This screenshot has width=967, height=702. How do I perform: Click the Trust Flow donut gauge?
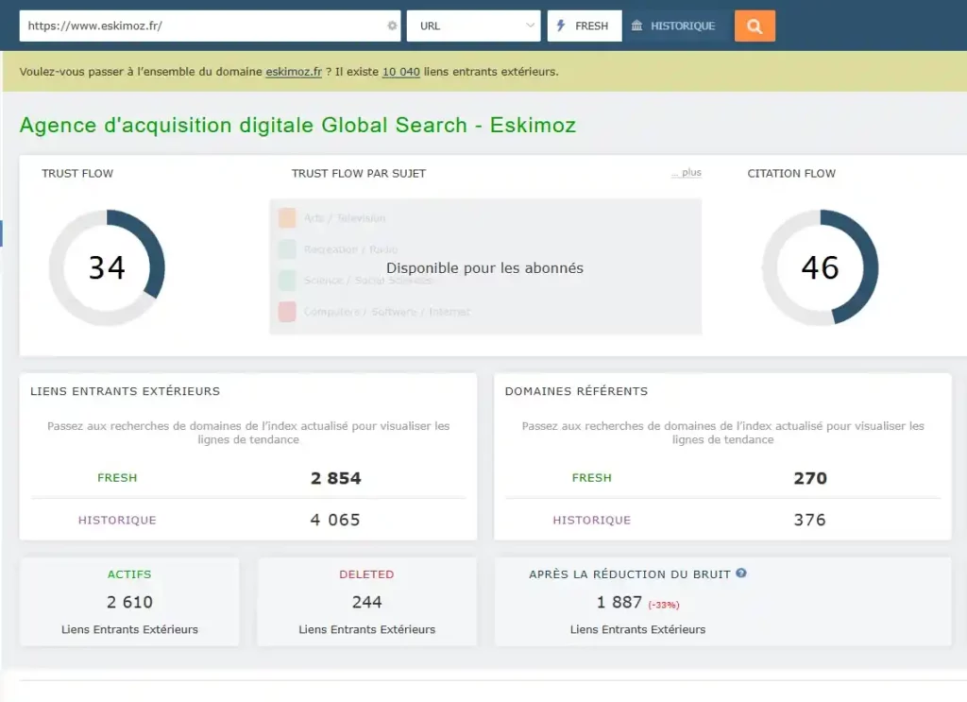[109, 267]
